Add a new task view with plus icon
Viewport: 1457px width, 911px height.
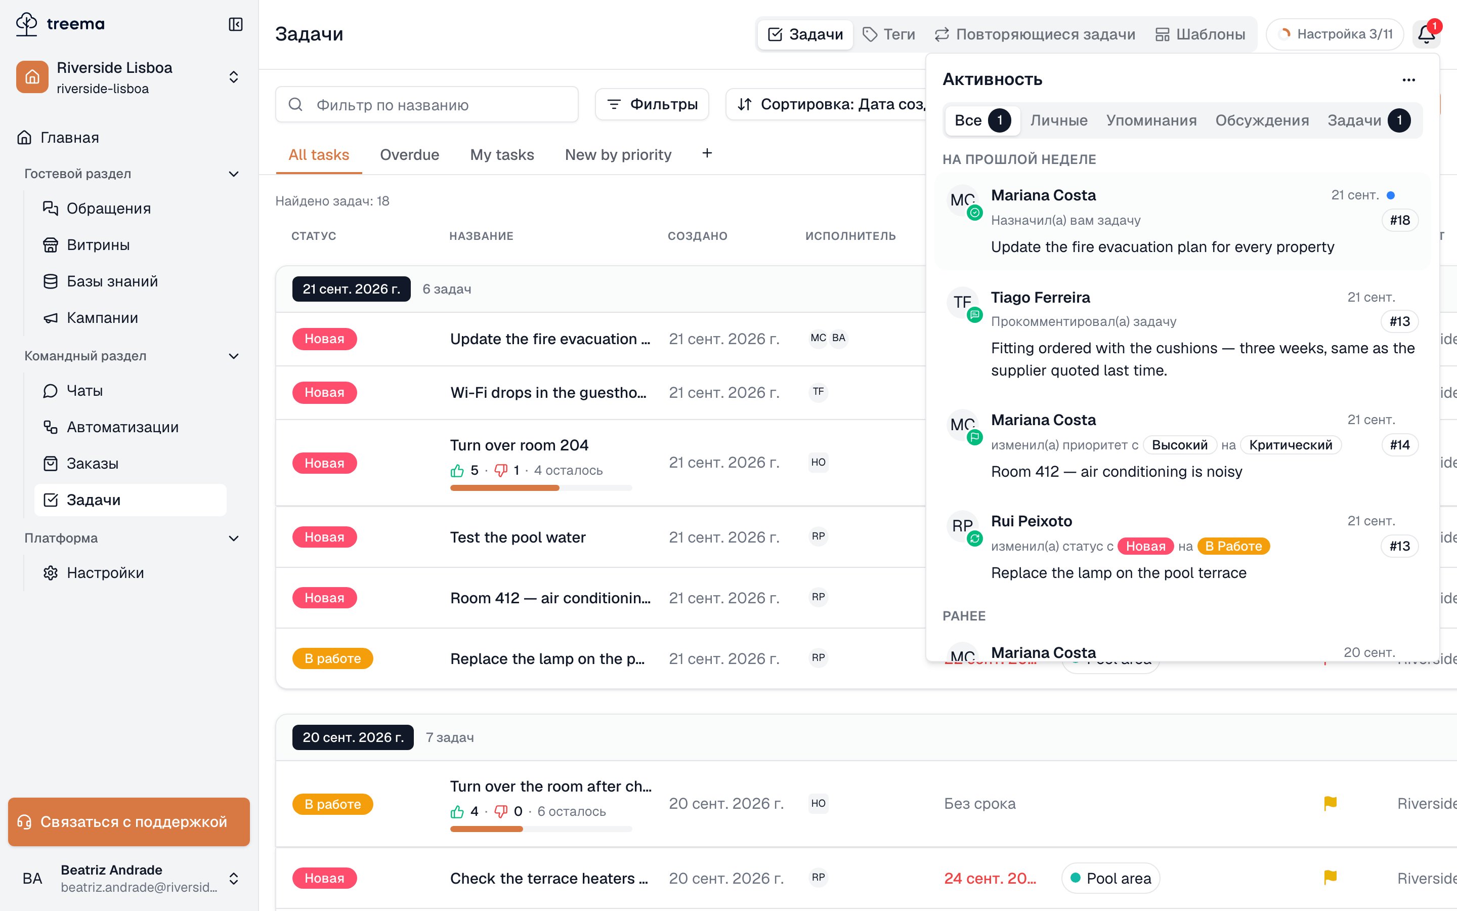[x=707, y=154]
